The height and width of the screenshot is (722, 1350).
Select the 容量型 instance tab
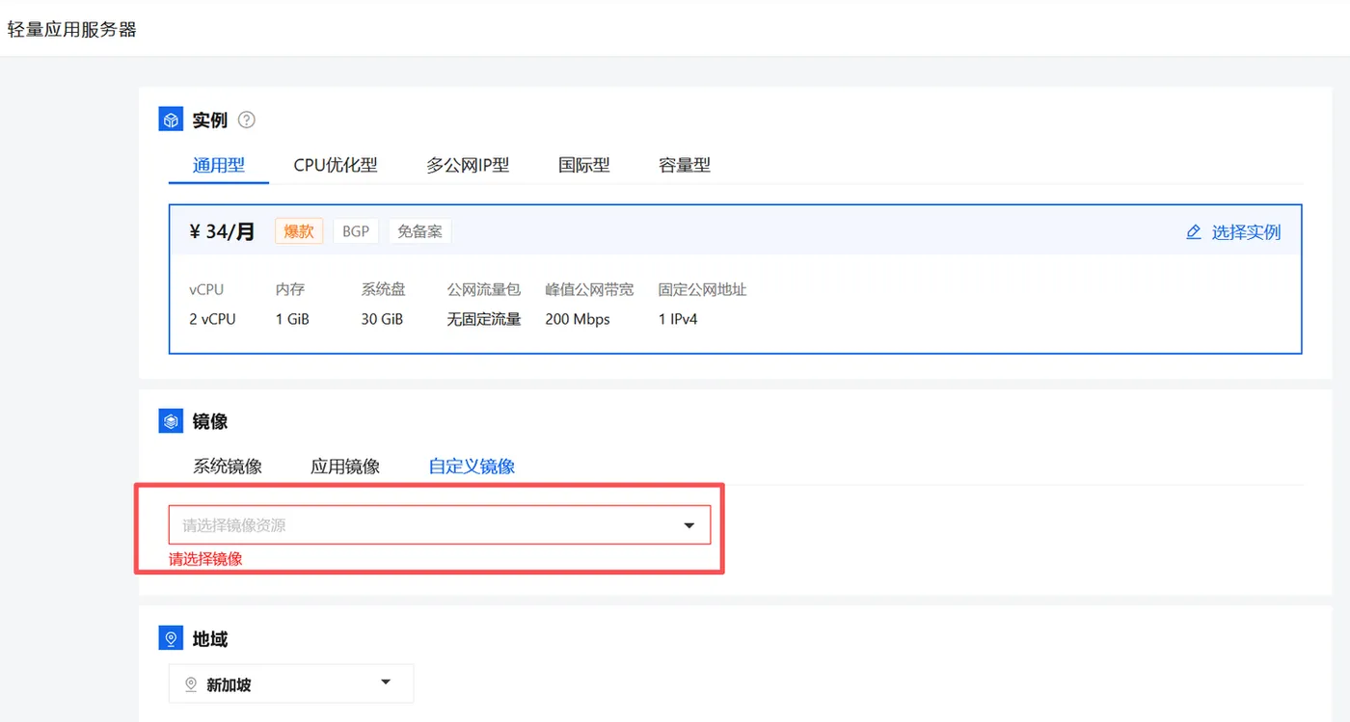pos(685,165)
